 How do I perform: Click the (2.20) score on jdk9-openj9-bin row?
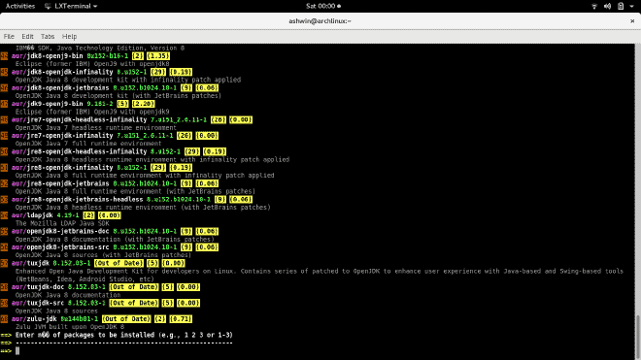click(144, 104)
